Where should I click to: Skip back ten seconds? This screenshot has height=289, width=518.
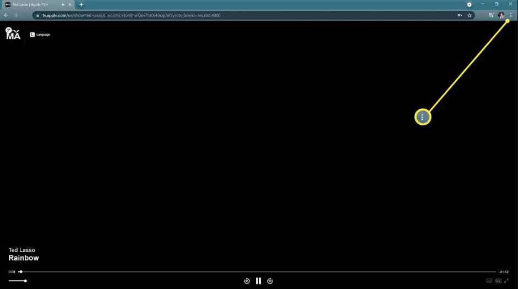tap(247, 281)
